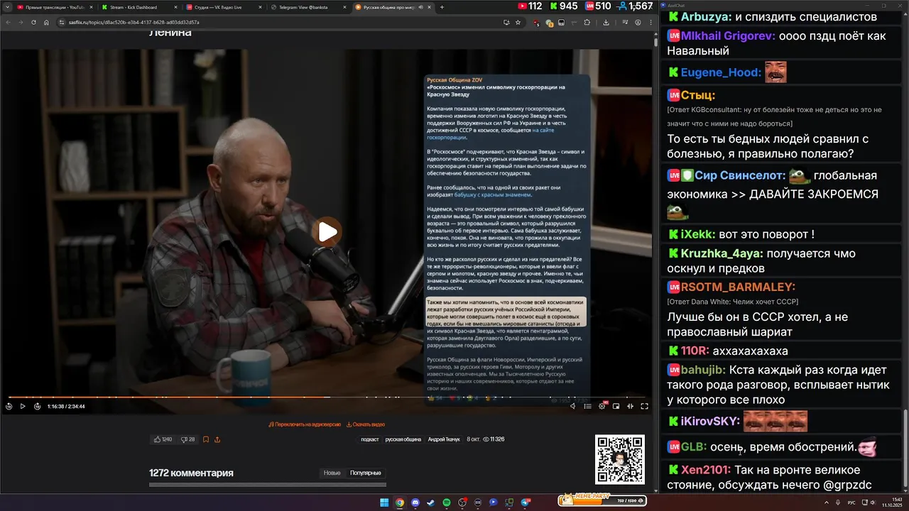Click the "Переключить на аудиоверсию" link
The width and height of the screenshot is (909, 511).
(x=305, y=424)
